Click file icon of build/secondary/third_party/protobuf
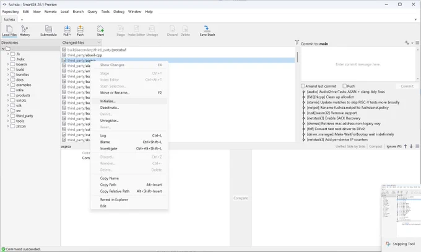Viewport: 421px width, 252px height. pos(64,50)
